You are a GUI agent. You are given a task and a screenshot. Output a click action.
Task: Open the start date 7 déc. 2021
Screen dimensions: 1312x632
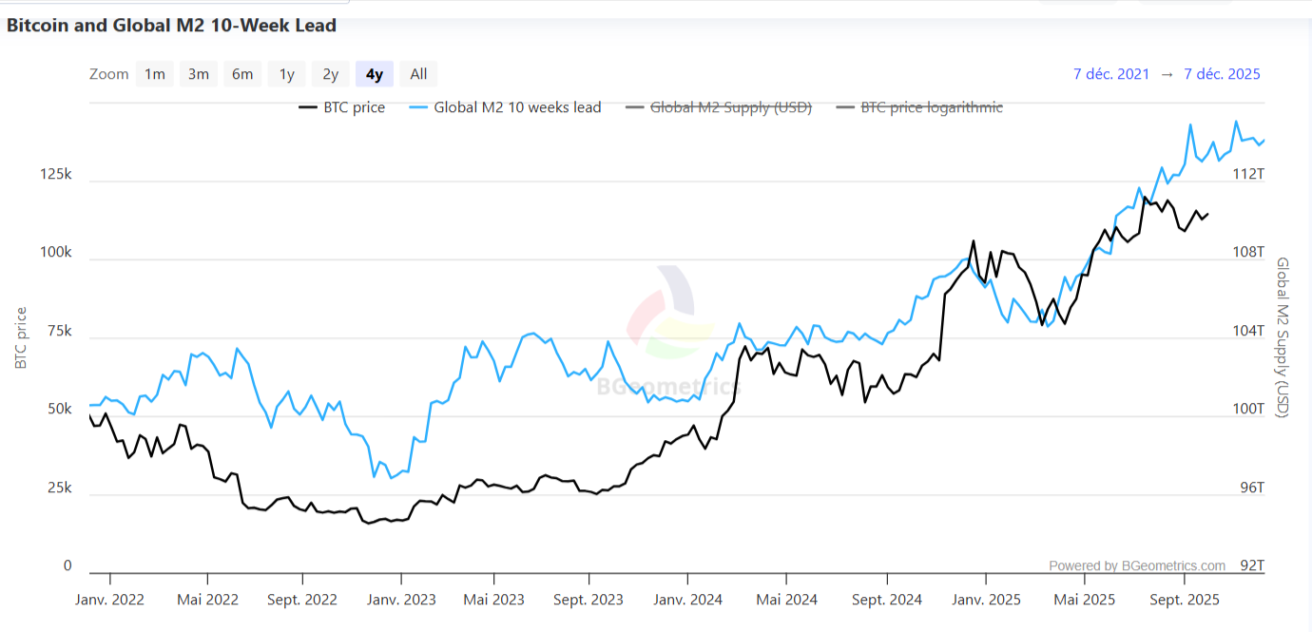click(x=1110, y=73)
